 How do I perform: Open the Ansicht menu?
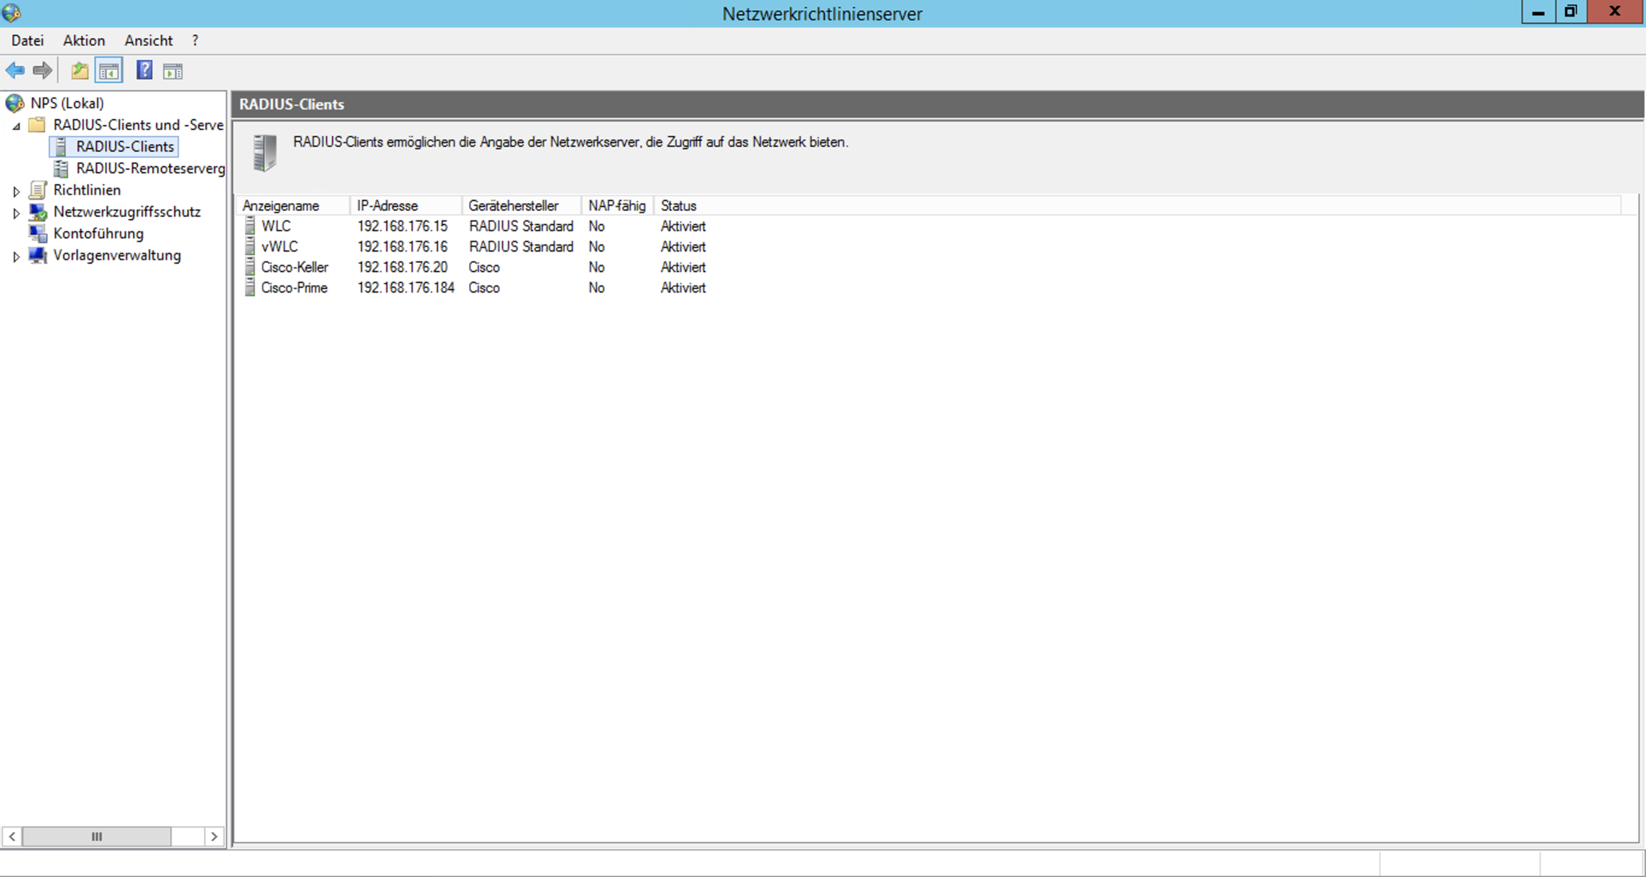148,40
